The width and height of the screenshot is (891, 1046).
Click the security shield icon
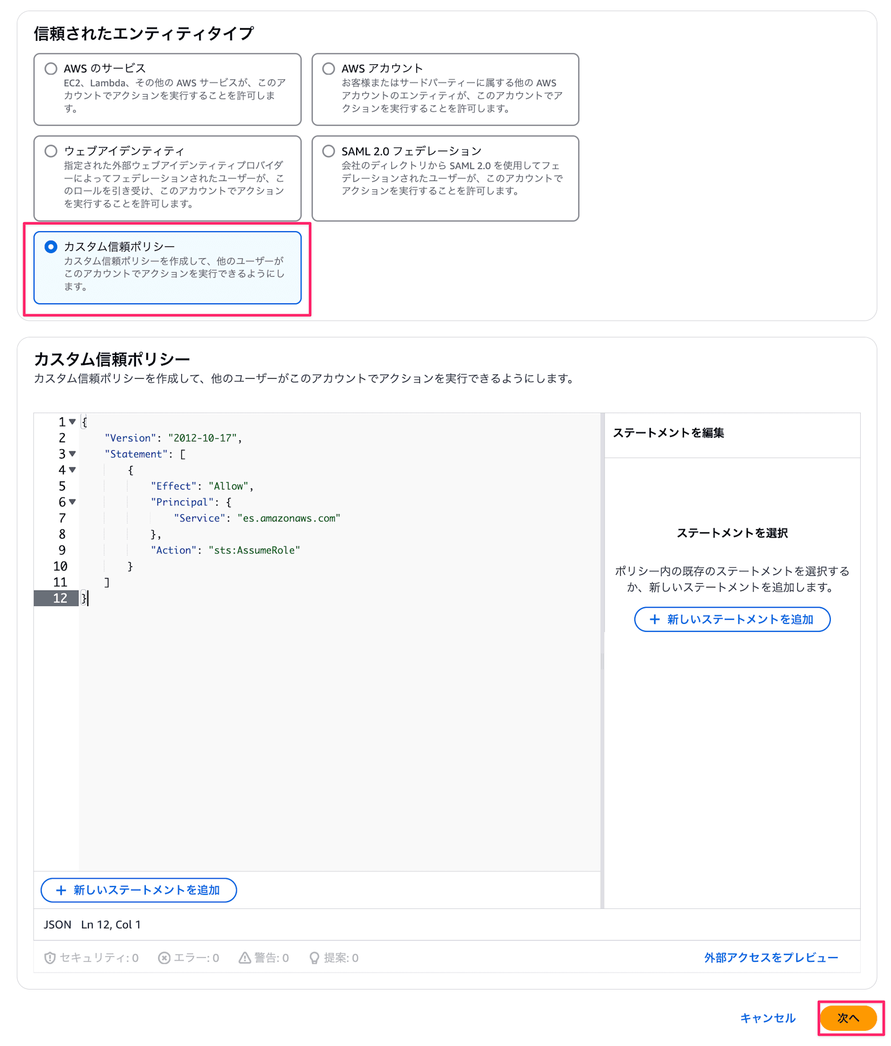click(50, 958)
